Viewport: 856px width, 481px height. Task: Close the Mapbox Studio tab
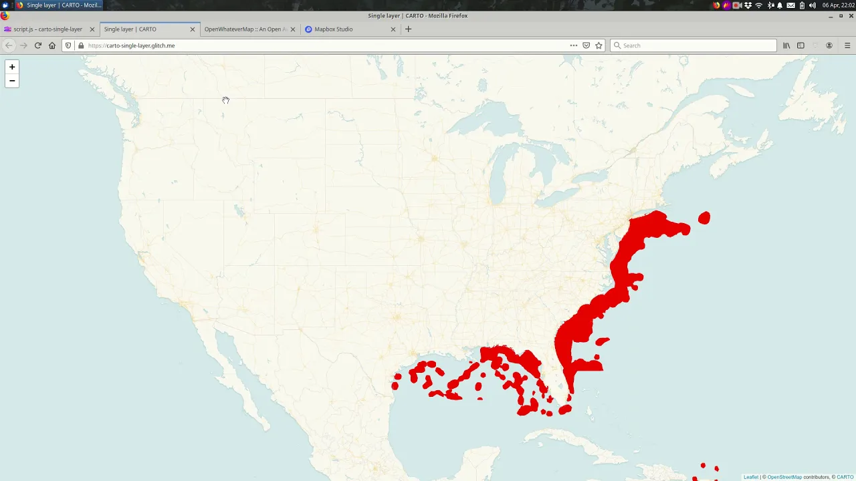pyautogui.click(x=393, y=29)
